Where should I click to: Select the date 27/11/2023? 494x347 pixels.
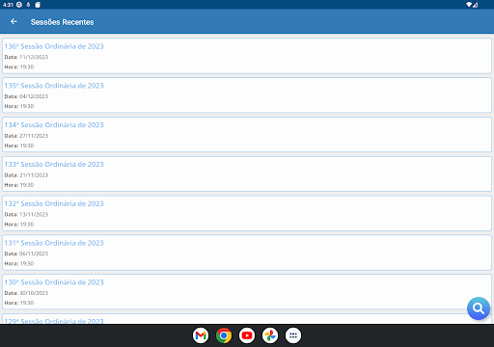click(x=34, y=136)
